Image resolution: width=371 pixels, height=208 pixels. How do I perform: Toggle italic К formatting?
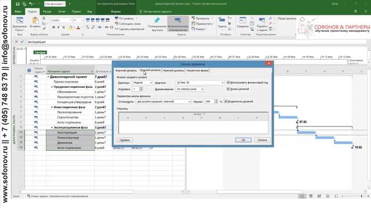(x=59, y=28)
